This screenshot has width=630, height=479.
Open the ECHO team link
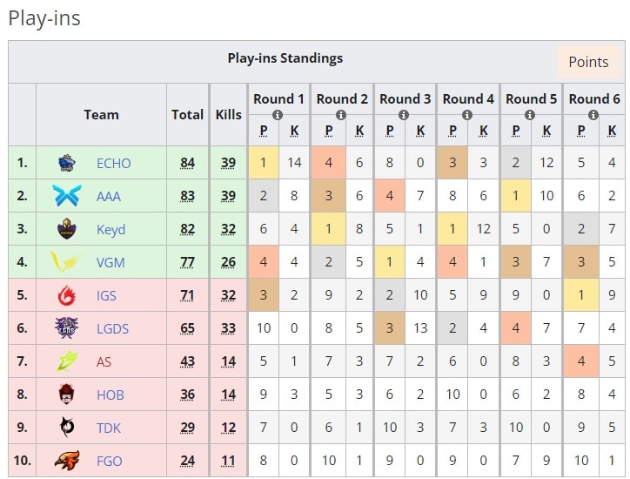tap(113, 163)
